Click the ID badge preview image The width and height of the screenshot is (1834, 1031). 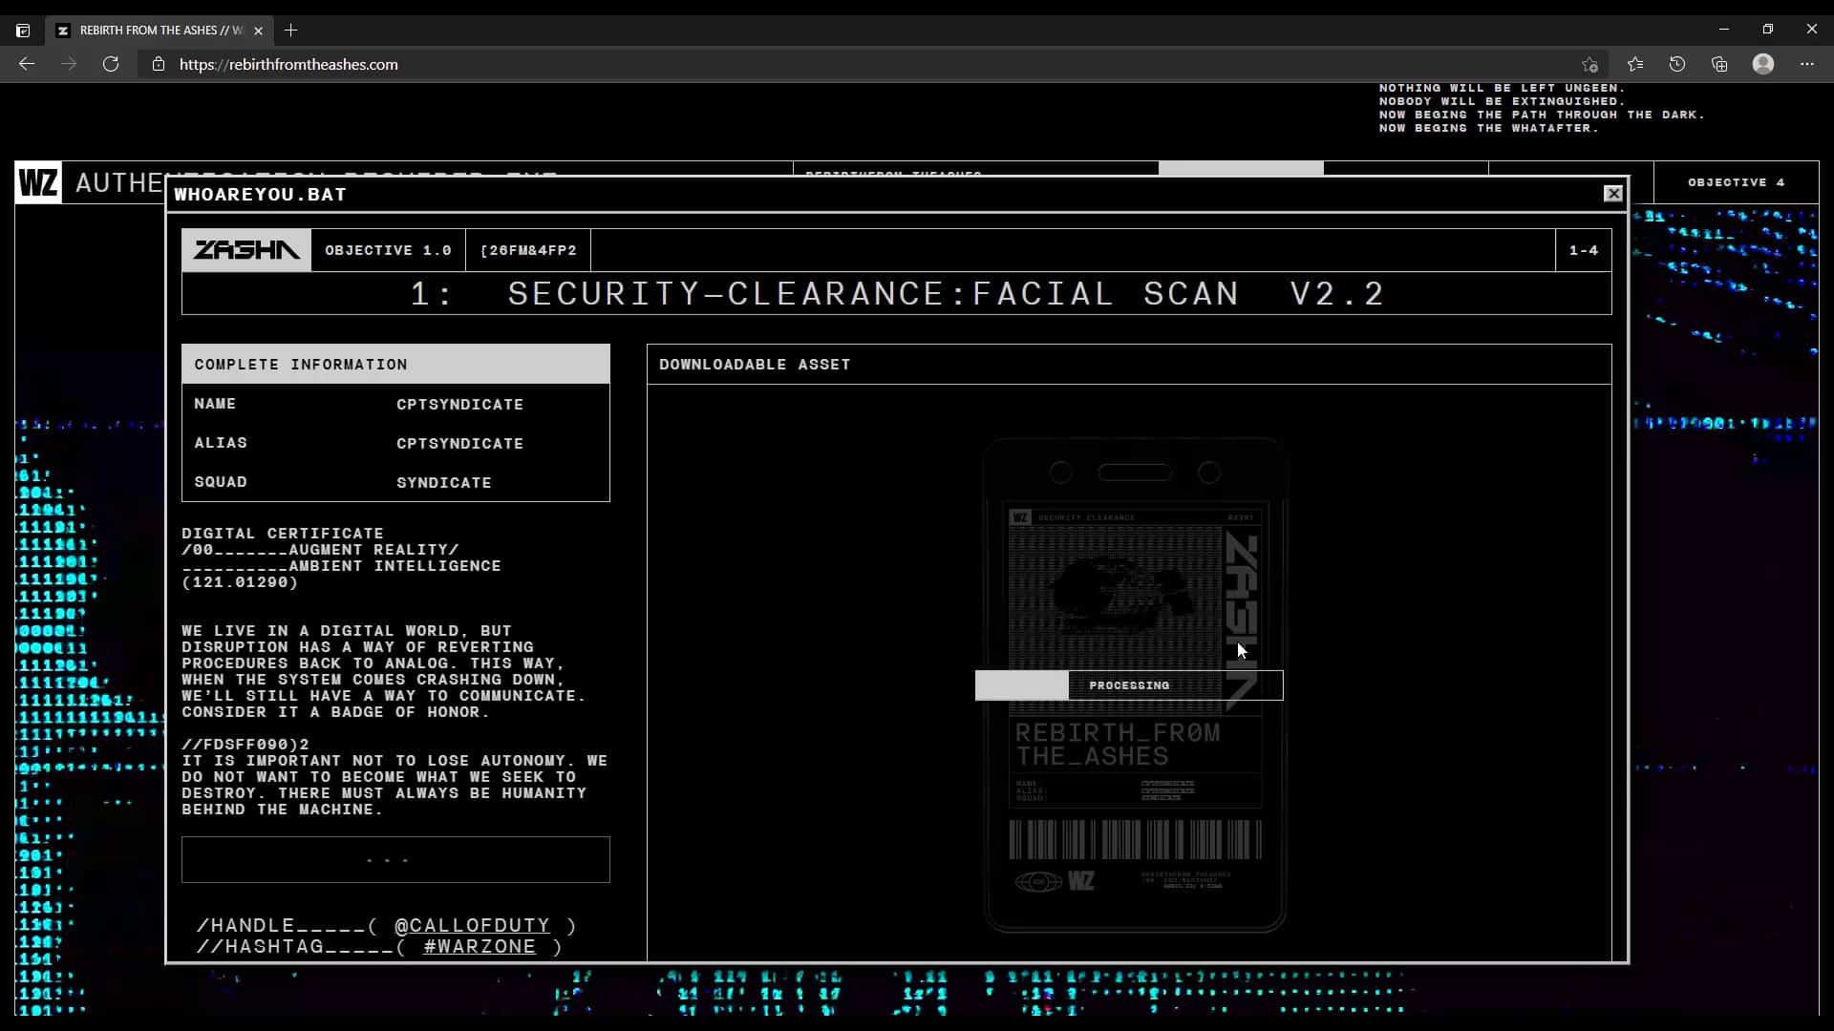tap(1135, 685)
